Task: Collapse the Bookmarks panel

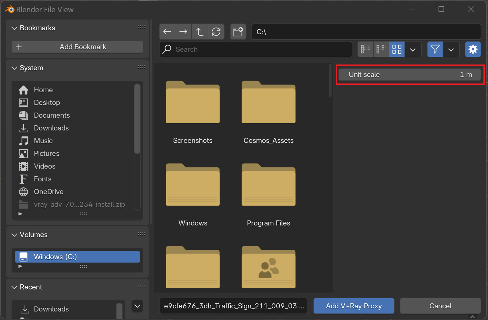Action: tap(14, 28)
